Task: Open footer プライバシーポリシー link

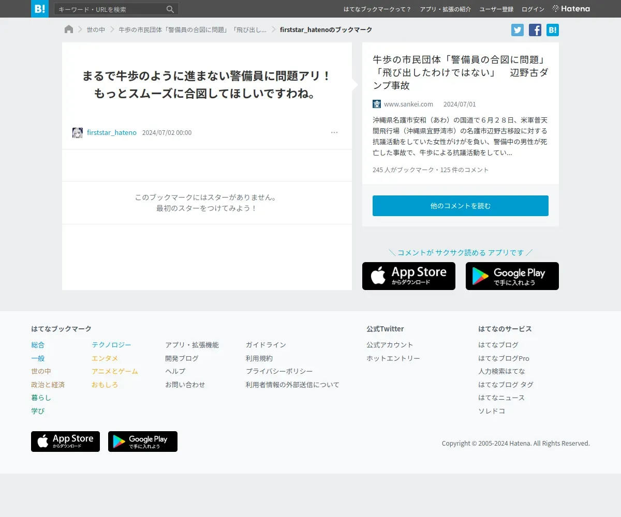Action: [x=279, y=371]
